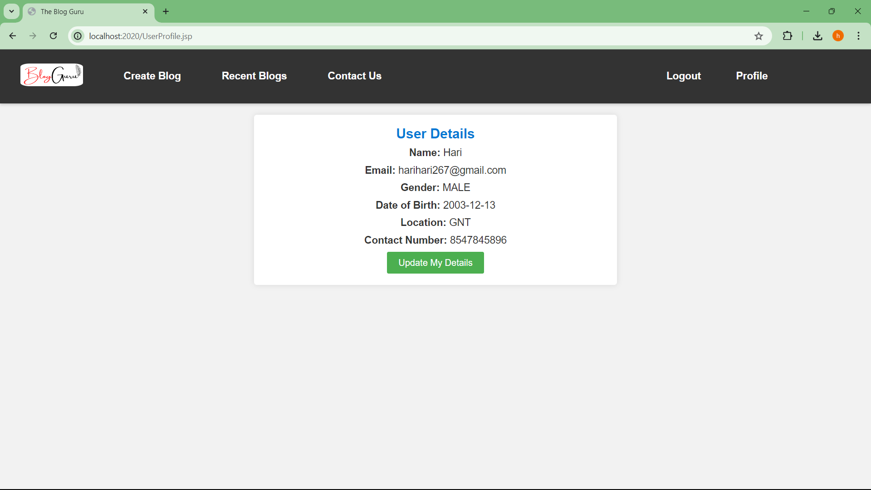Open the Extensions puzzle icon
871x490 pixels.
788,36
